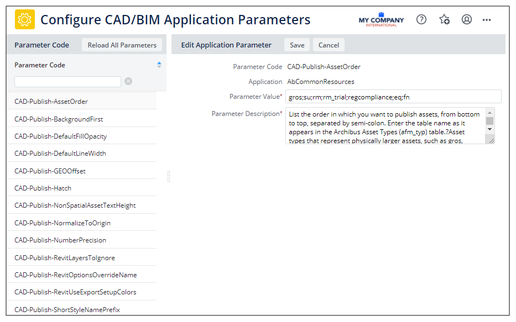516x322 pixels.
Task: Click the Parameter Value input field
Action: click(393, 97)
